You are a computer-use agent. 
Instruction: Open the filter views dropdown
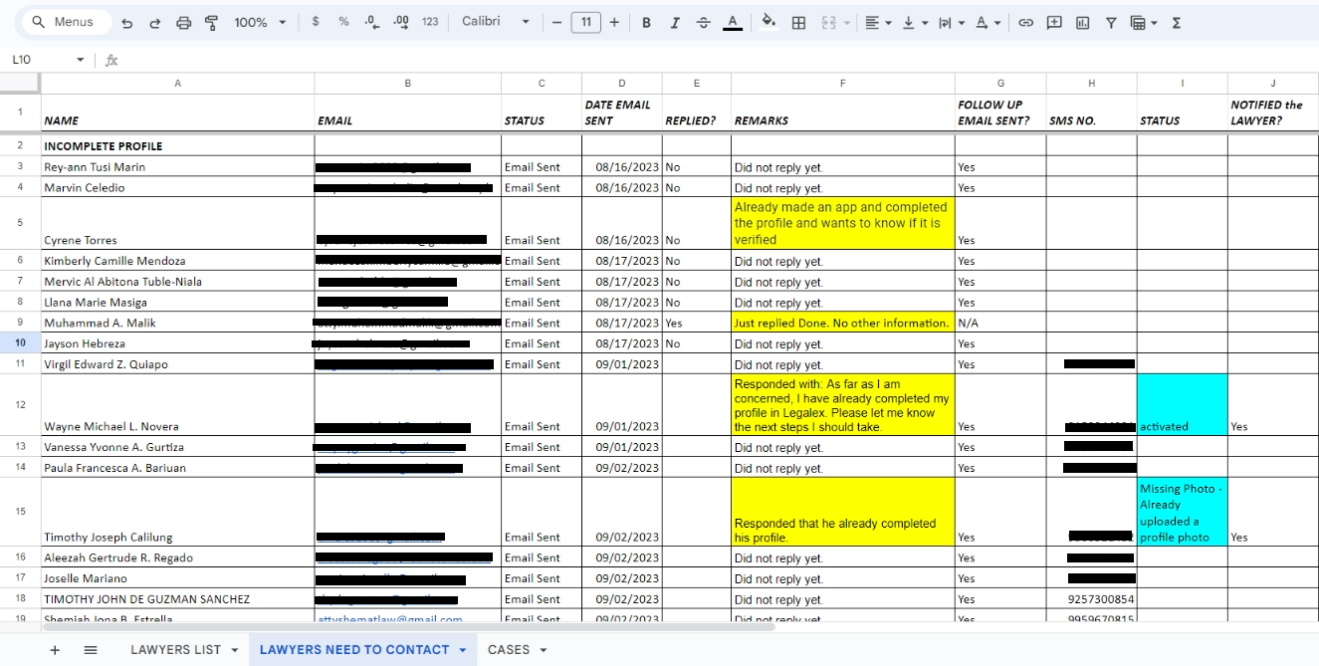tap(1144, 22)
